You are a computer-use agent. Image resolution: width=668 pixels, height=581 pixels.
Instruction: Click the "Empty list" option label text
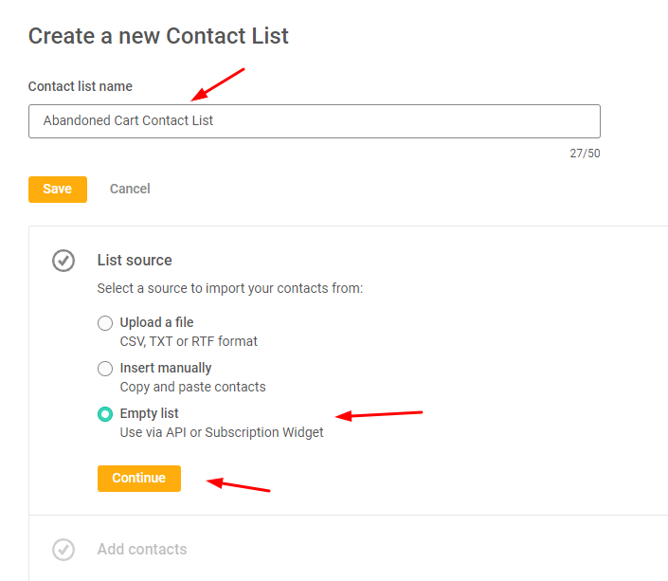point(149,413)
